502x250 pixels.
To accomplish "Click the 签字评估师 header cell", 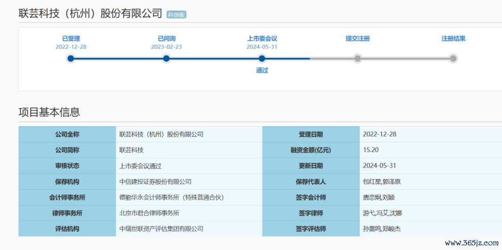I will point(311,229).
